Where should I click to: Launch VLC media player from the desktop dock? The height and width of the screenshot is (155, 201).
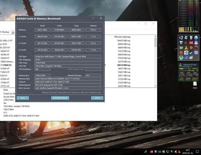tap(186, 47)
